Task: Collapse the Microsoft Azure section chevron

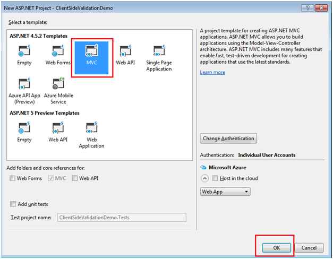Action: [x=204, y=178]
